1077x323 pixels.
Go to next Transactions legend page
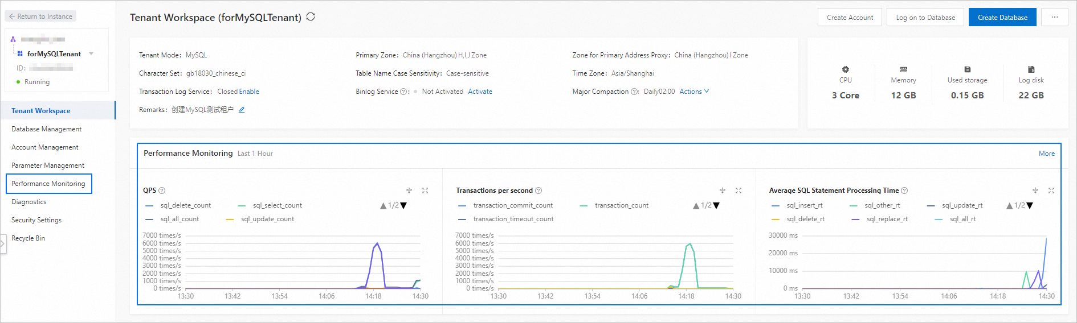[716, 206]
